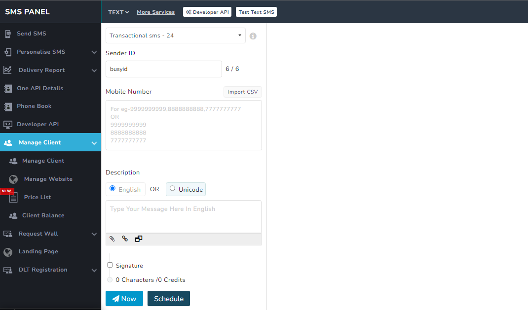Screen dimensions: 528x310
Task: Click the Manage Client sub-item people icon
Action: click(13, 161)
